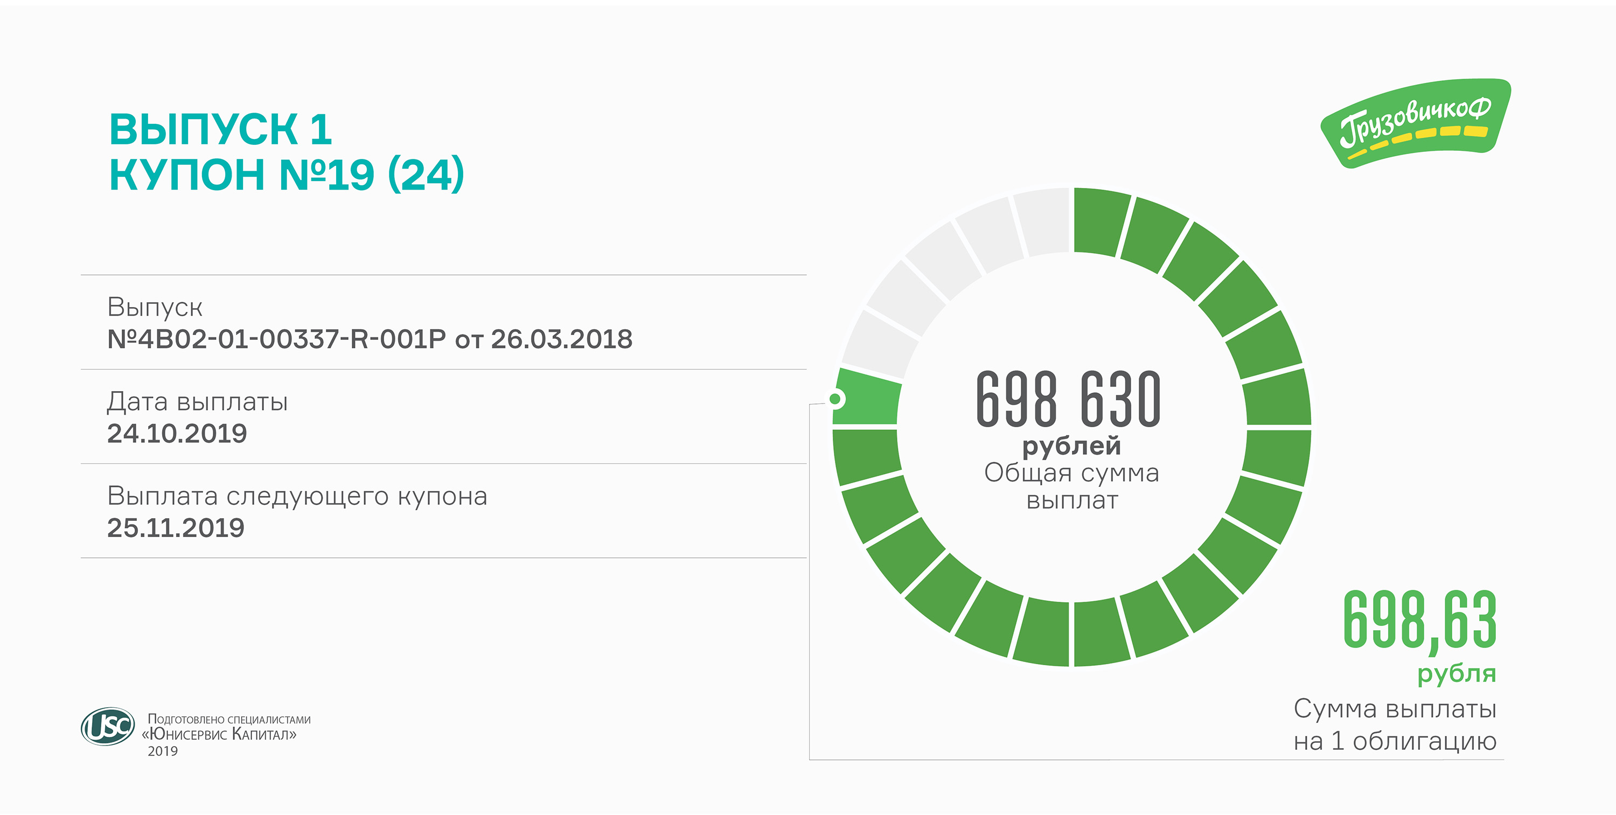Click the issue number №4B02-01-00337-R-001P
The image size is (1616, 815).
277,339
